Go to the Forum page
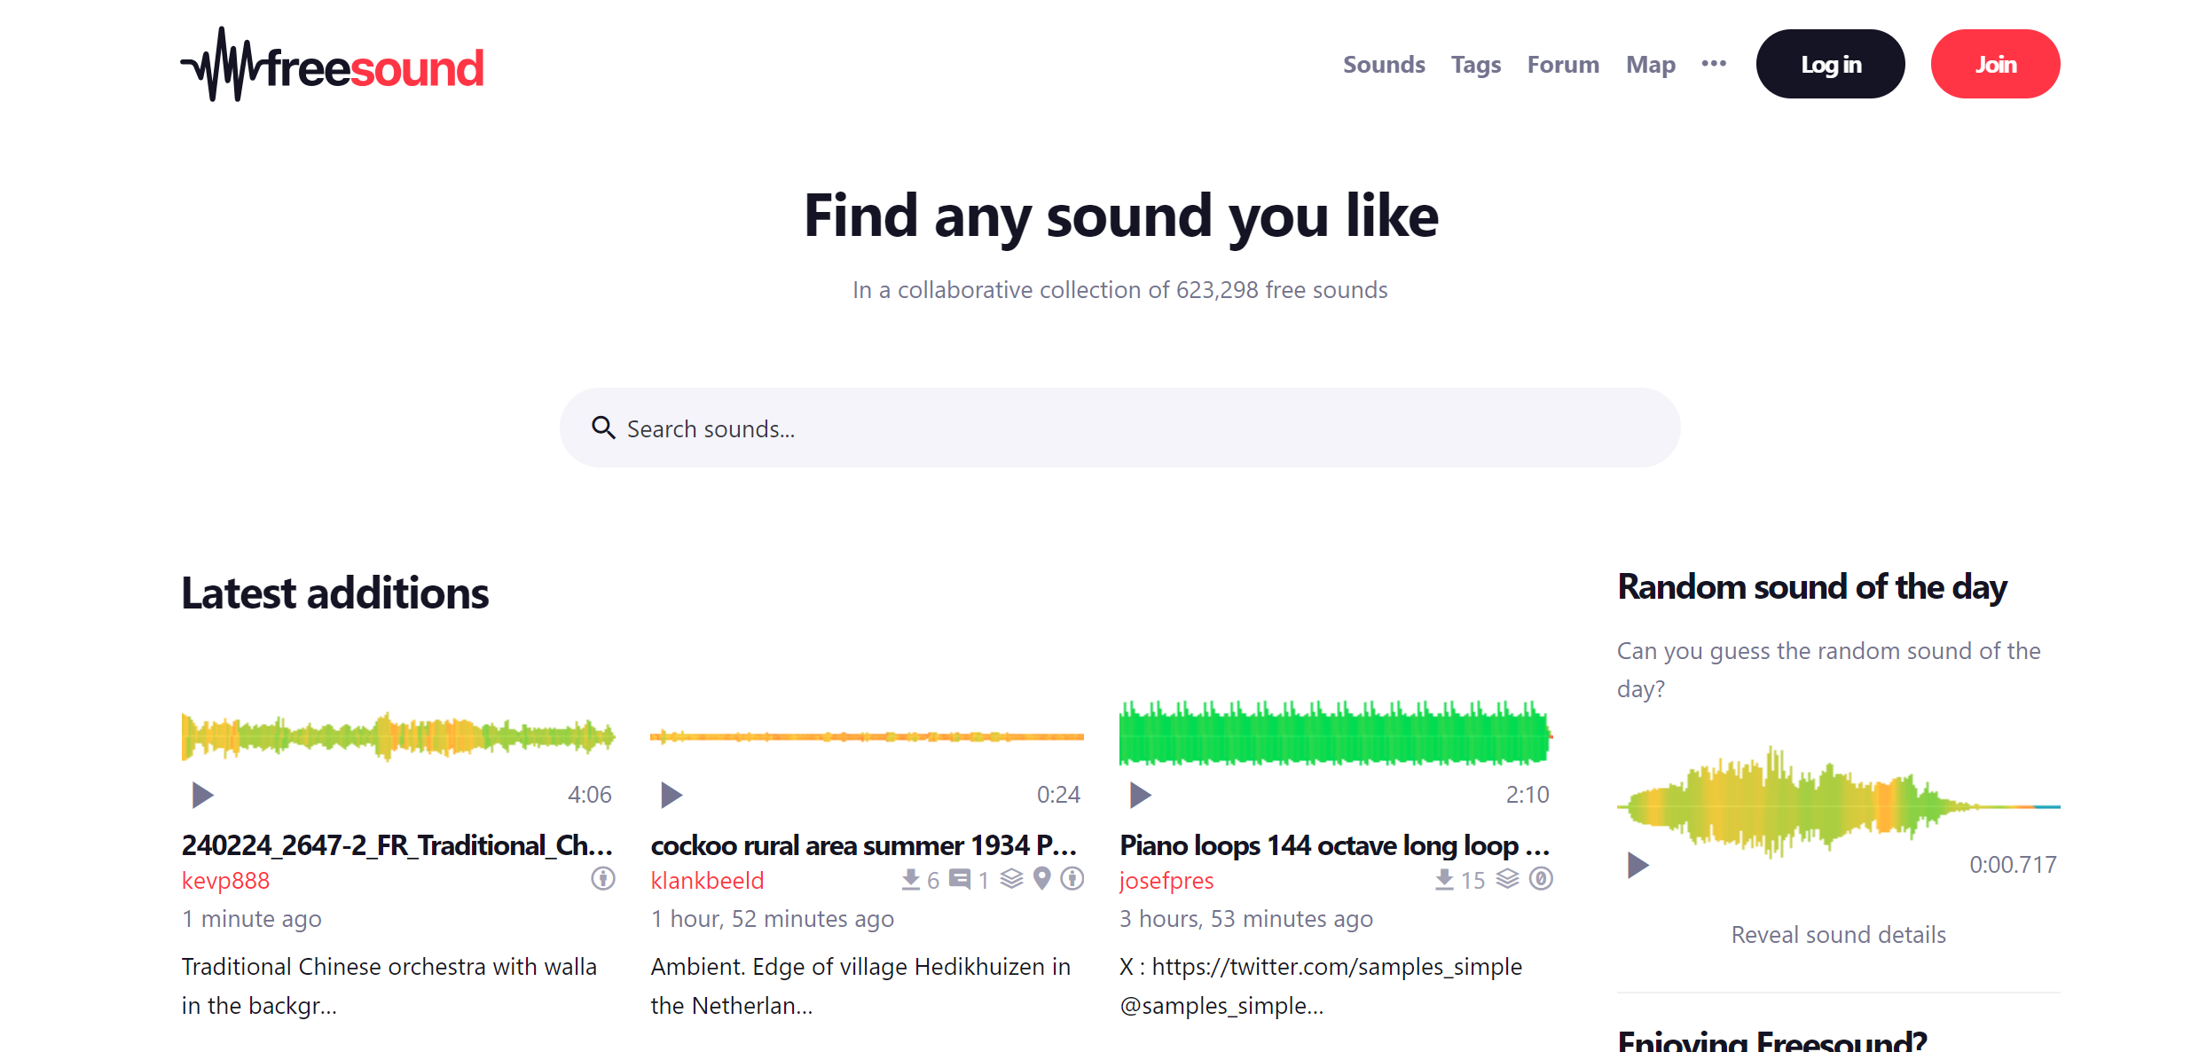 click(x=1563, y=65)
